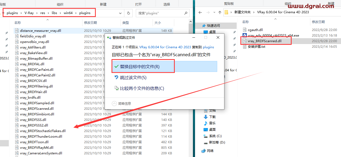Screen dimensions: 341x157
Task: Click the vray_CameraLensSystem.dll file icon
Action: pos(17,153)
